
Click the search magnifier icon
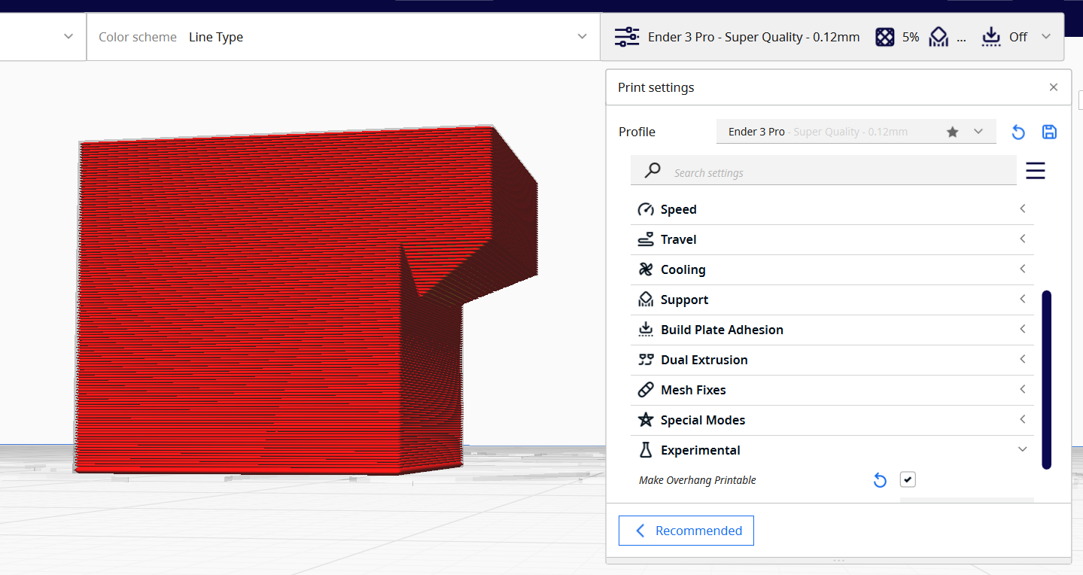(x=653, y=171)
